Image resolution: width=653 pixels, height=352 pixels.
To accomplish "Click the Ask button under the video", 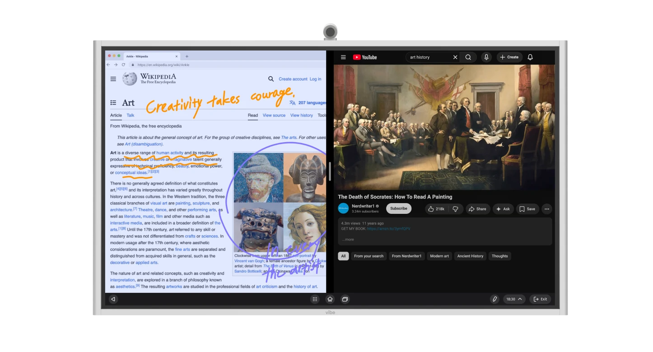I will pos(503,209).
